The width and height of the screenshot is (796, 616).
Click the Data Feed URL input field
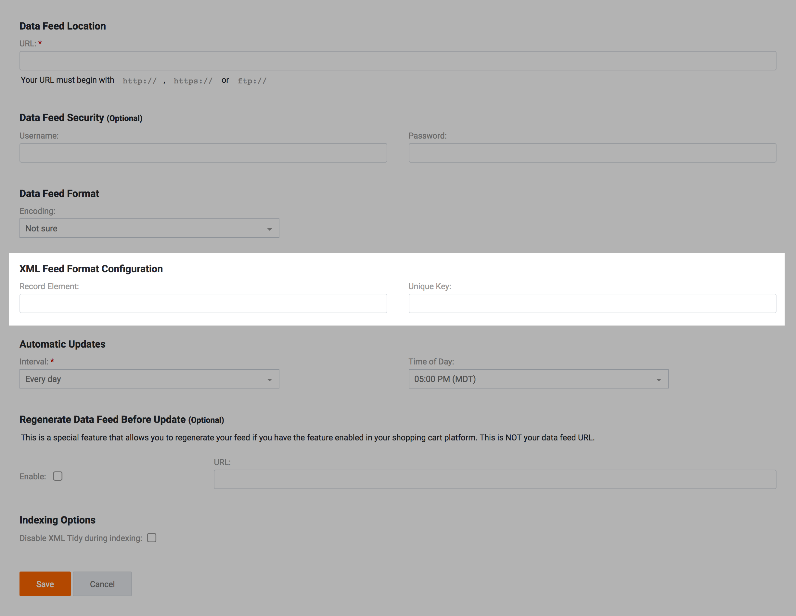[397, 60]
